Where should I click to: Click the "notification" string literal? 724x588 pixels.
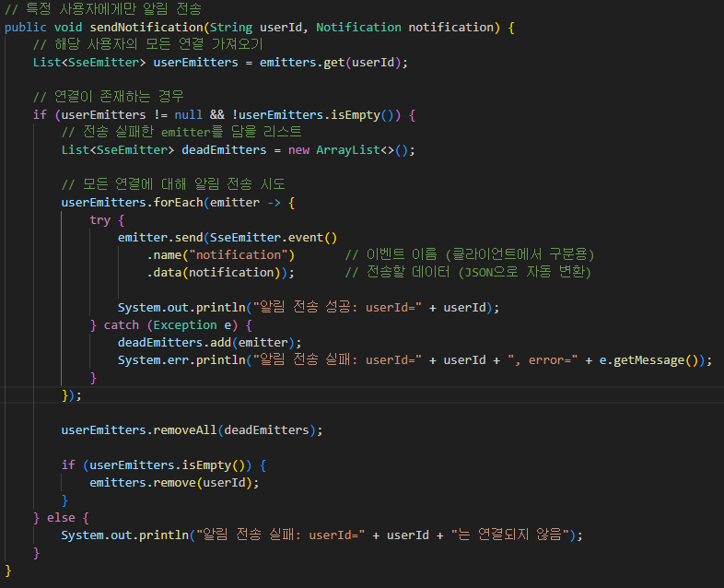(239, 255)
